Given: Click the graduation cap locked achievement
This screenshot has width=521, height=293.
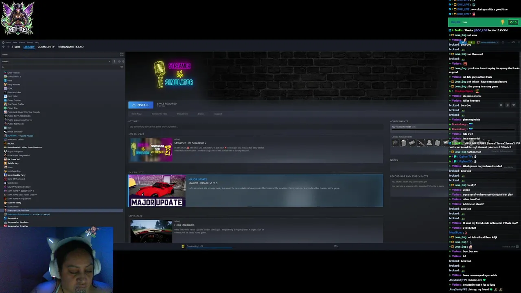Looking at the screenshot, I should (395, 143).
